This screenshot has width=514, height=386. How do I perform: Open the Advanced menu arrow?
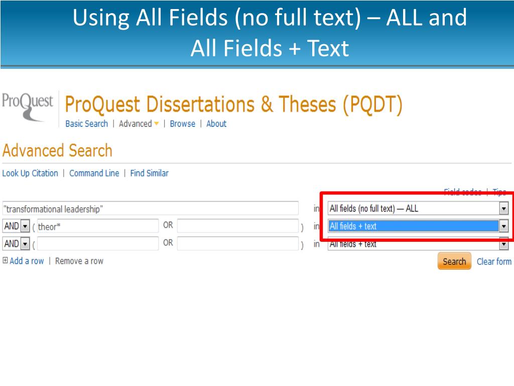(157, 124)
